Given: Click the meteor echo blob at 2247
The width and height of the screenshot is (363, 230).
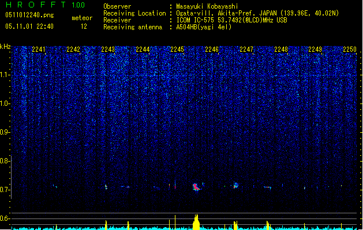Looking at the screenshot, I should (235, 185).
